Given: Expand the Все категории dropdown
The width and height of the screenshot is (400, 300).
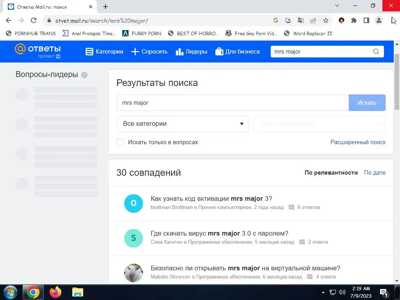Looking at the screenshot, I should (x=182, y=124).
